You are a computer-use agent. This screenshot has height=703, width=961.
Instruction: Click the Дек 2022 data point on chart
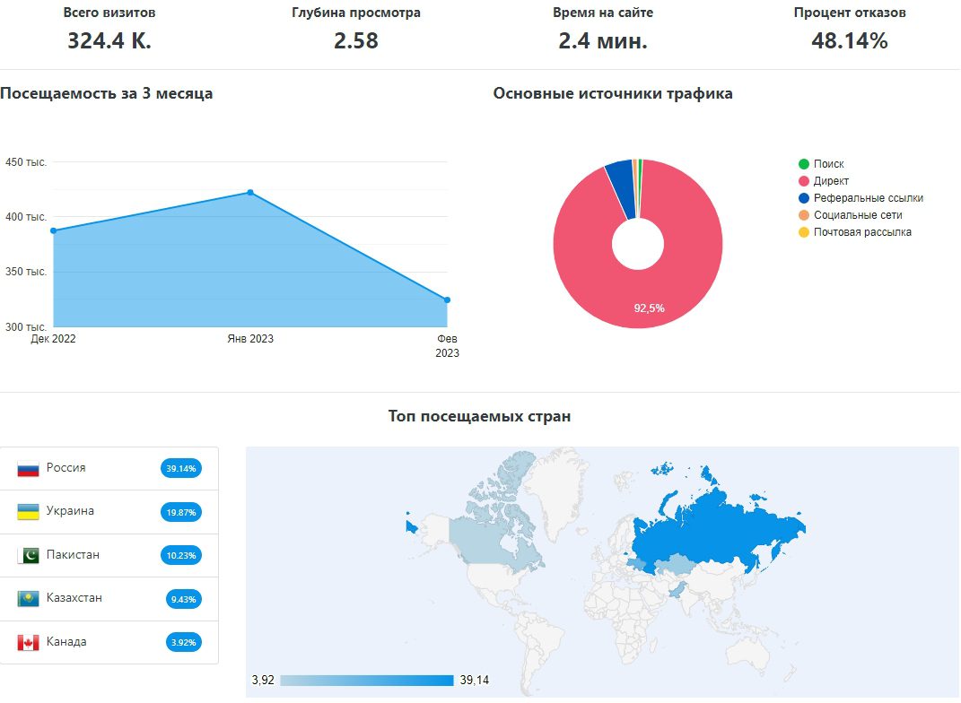(53, 230)
